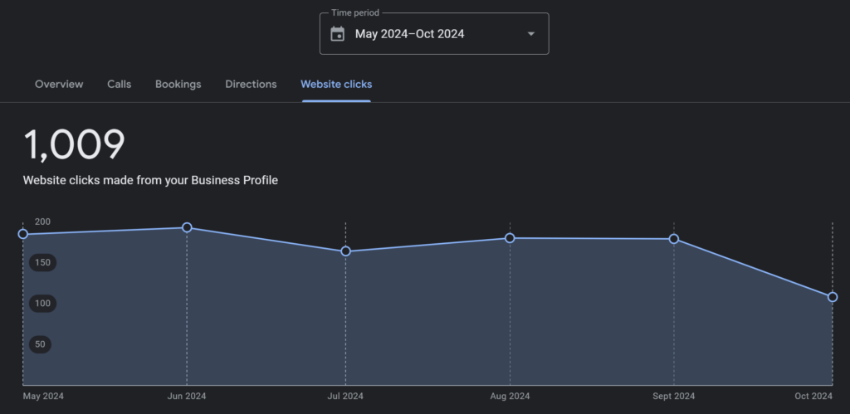The height and width of the screenshot is (414, 850).
Task: Click the 50 y-axis label
Action: (x=40, y=344)
